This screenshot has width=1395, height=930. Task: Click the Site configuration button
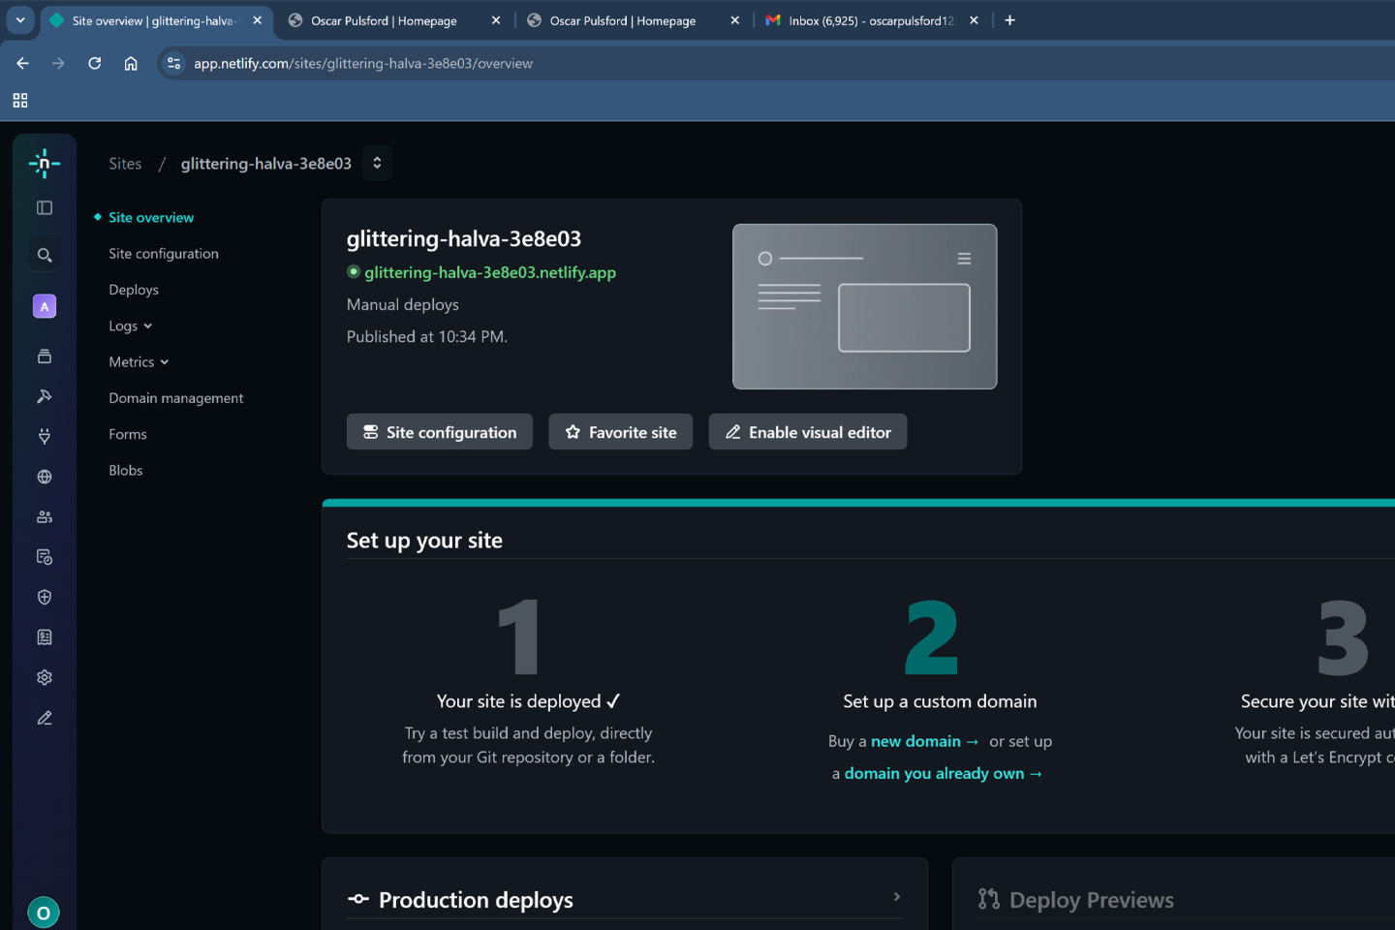[x=440, y=432]
